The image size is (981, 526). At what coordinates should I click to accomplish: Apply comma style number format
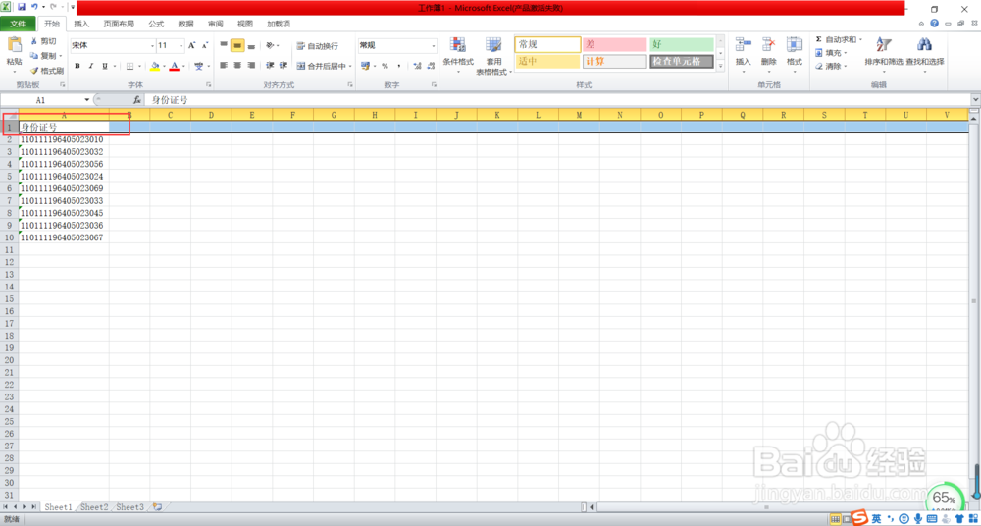(x=398, y=66)
